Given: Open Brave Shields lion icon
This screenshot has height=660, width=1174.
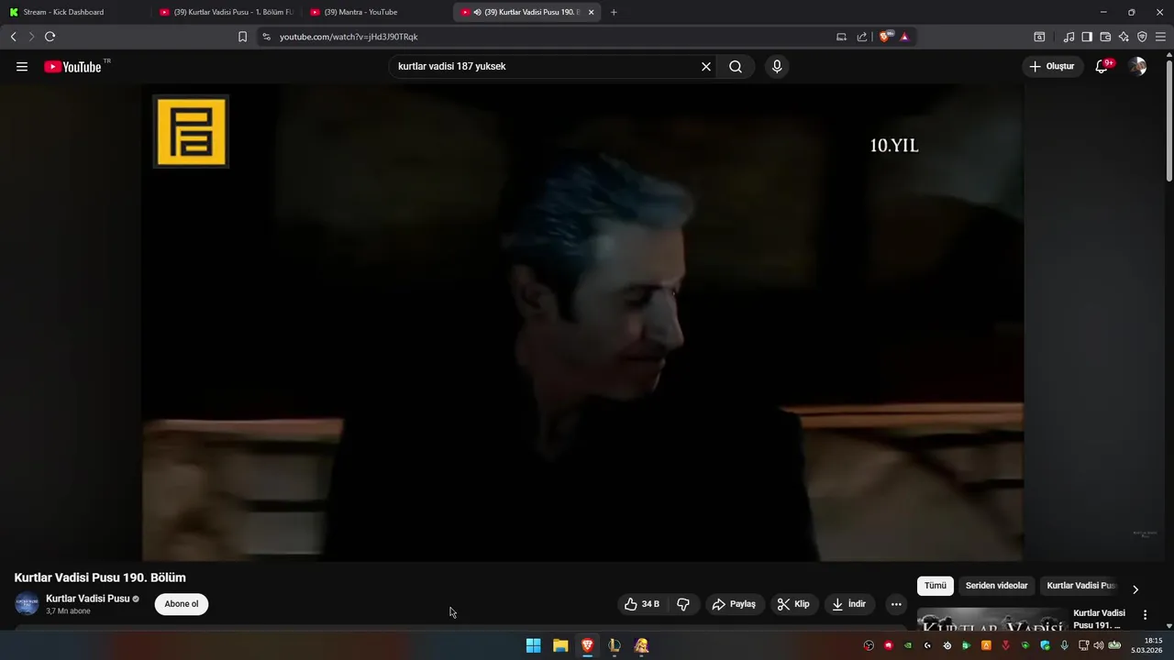Looking at the screenshot, I should (885, 37).
